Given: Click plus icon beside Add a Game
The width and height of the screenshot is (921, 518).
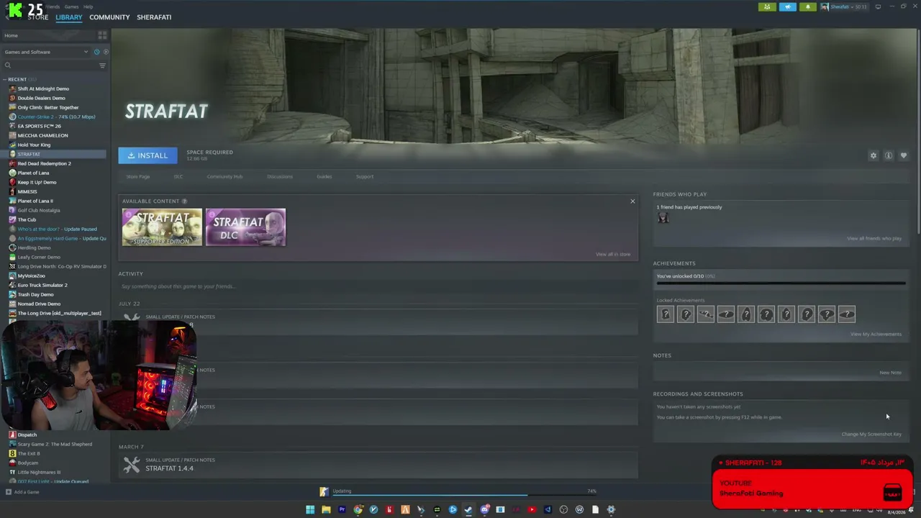Looking at the screenshot, I should coord(8,492).
